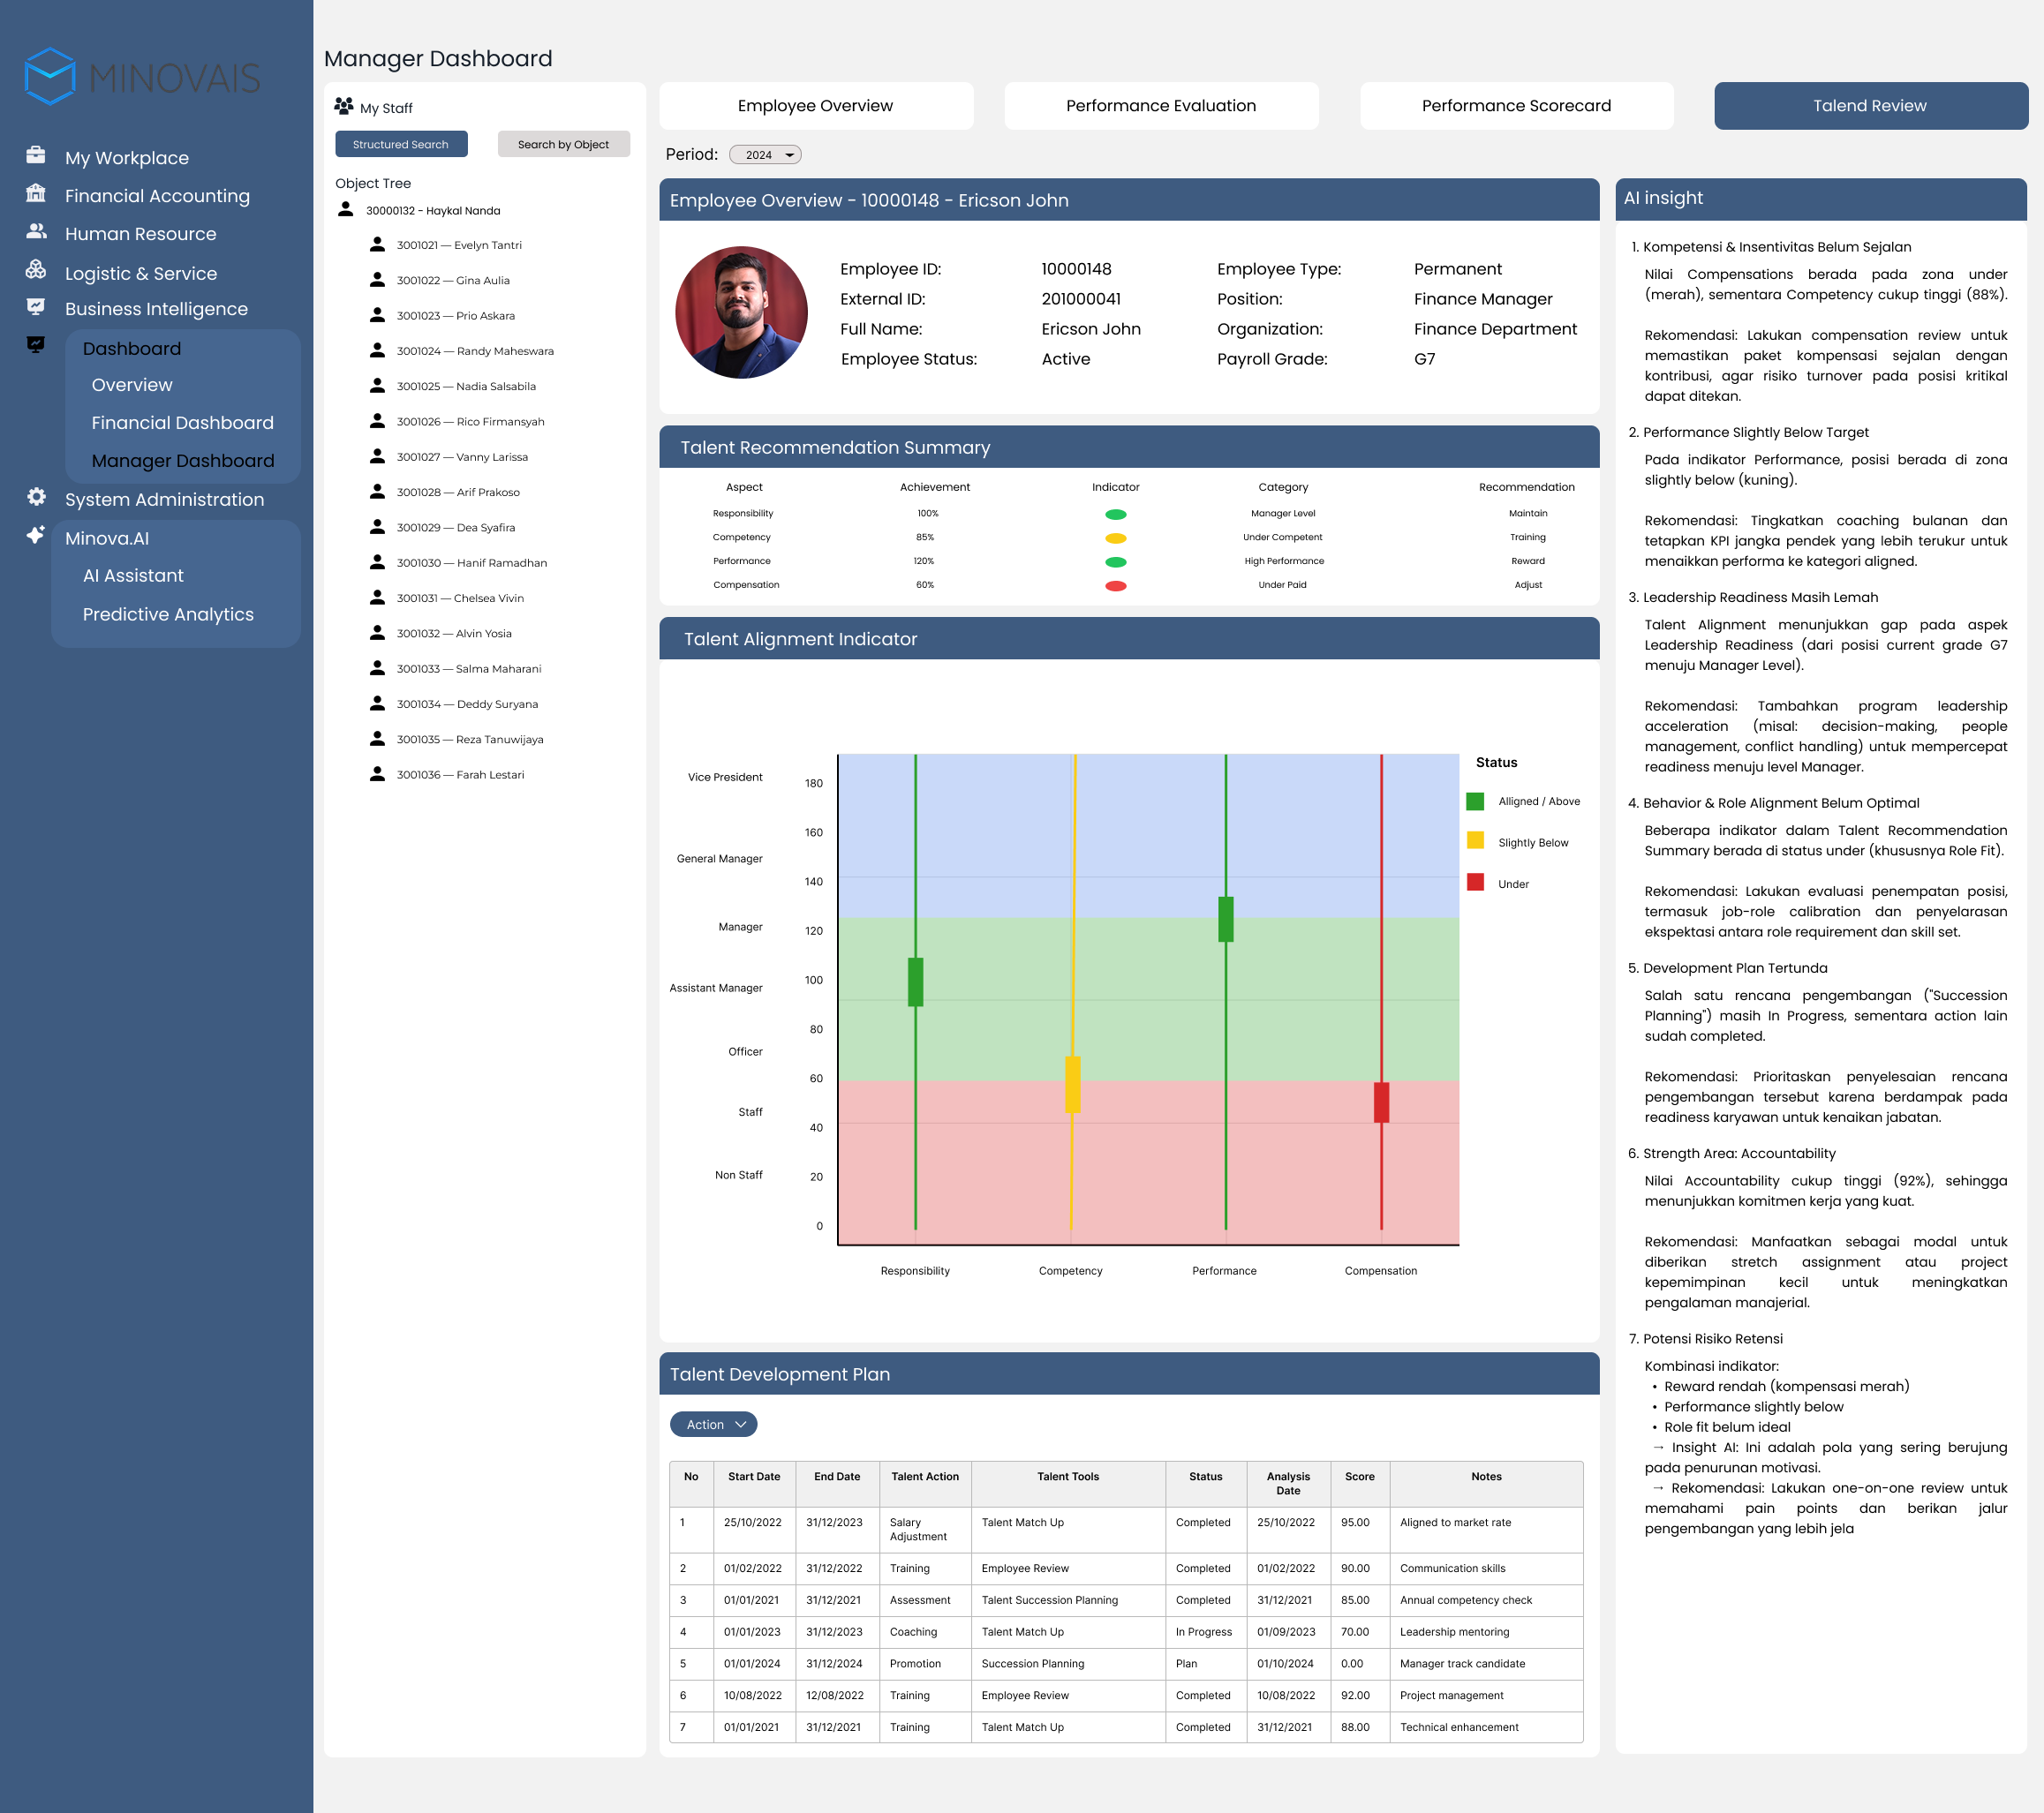Click the Minovais cube logo

click(50, 77)
